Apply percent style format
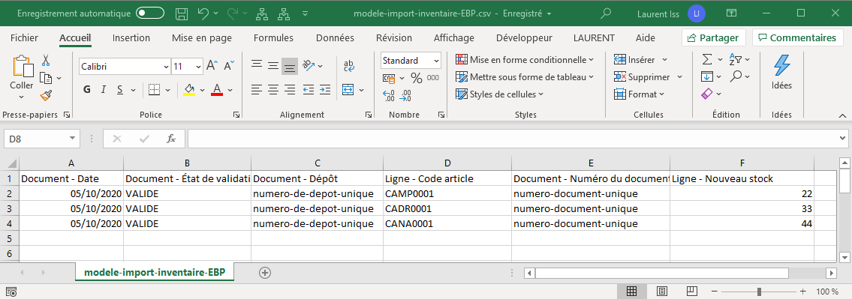852x299 pixels. click(417, 78)
